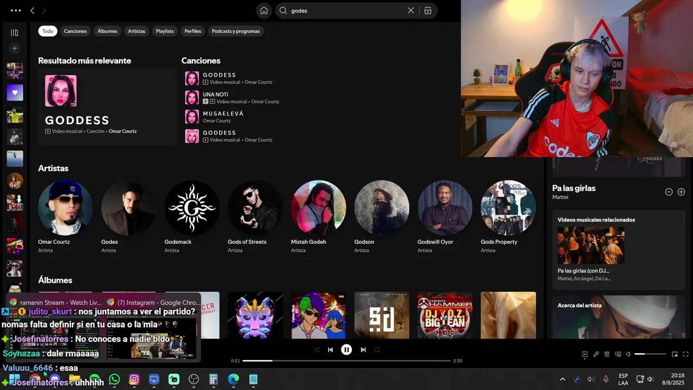The width and height of the screenshot is (693, 390).
Task: Create a playlist with the plus icon
Action: click(15, 48)
